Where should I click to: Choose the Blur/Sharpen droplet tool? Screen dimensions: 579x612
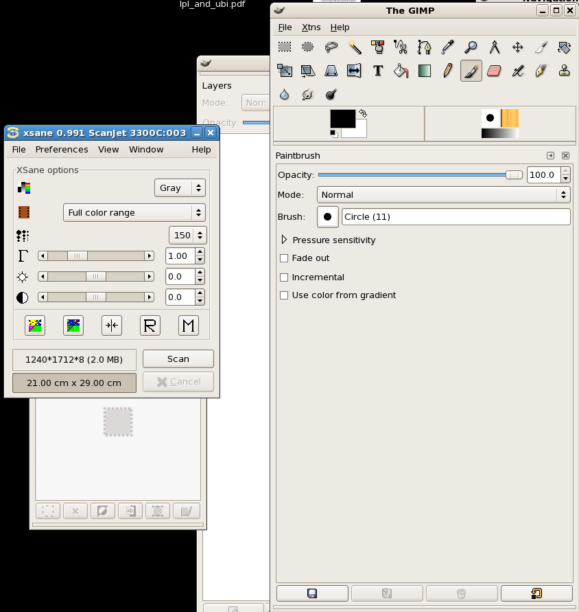point(285,94)
